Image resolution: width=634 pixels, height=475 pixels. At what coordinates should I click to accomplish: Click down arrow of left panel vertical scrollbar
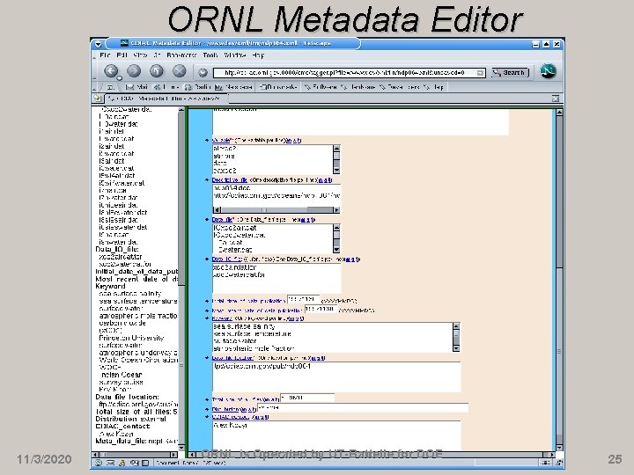coord(181,448)
